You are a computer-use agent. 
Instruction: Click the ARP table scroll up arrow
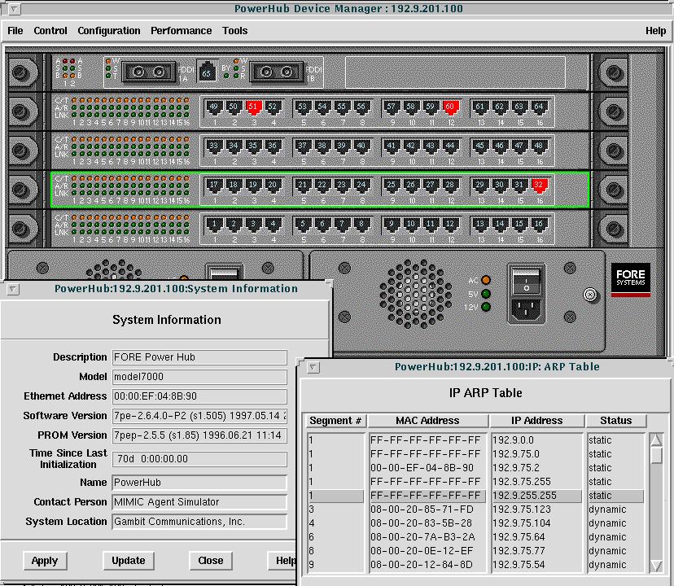pos(656,439)
